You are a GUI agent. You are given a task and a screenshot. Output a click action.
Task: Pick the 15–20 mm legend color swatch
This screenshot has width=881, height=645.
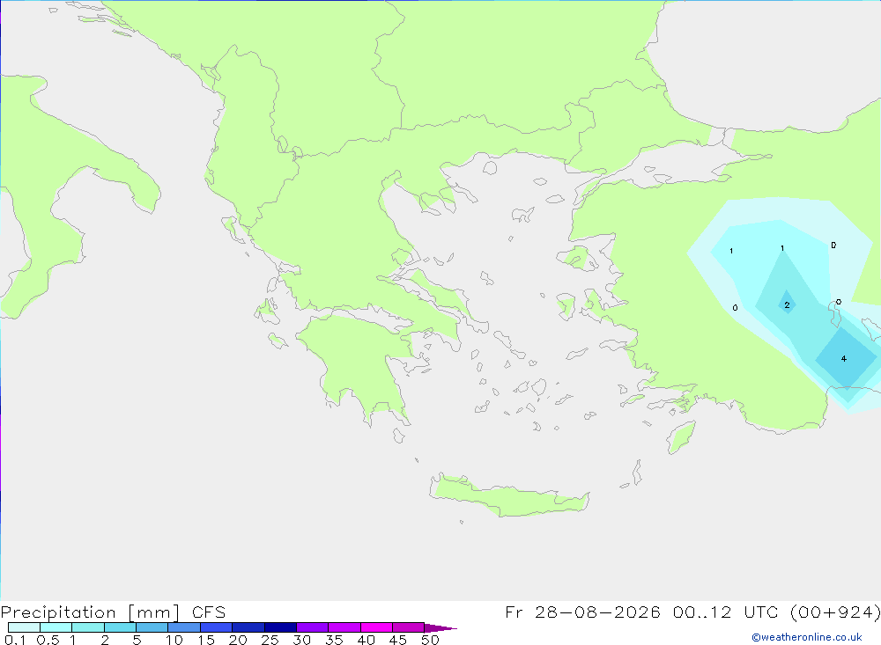point(217,627)
